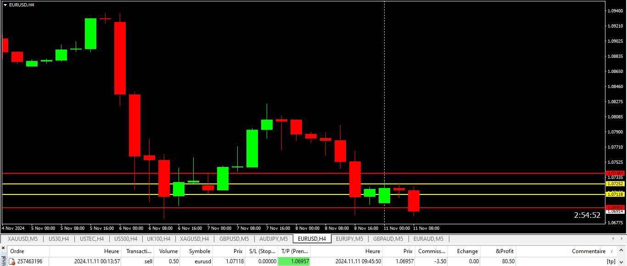The image size is (627, 266).
Task: Click the 1.07118 yellow price label
Action: [x=616, y=194]
